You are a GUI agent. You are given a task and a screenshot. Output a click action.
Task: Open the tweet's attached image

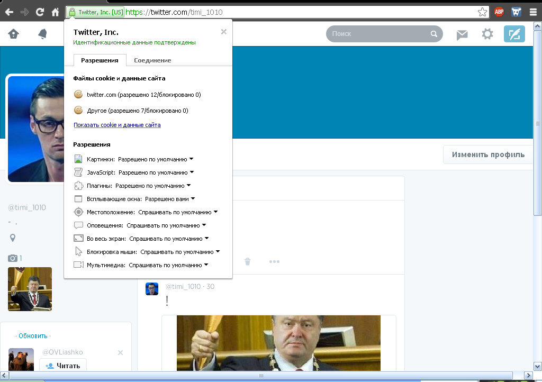(x=278, y=343)
